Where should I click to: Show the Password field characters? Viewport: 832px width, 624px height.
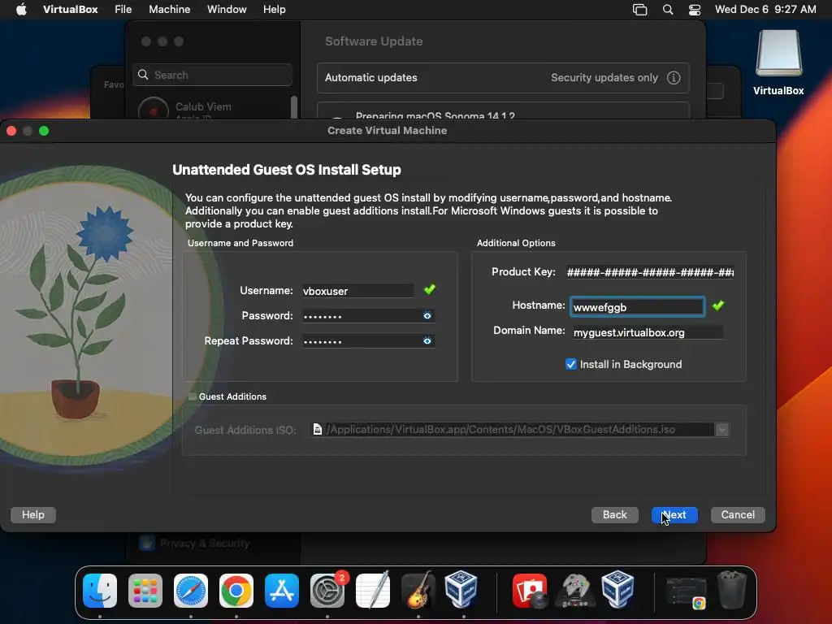coord(427,316)
